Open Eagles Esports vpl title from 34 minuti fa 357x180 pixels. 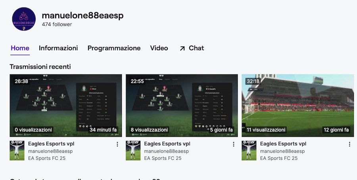click(x=51, y=144)
